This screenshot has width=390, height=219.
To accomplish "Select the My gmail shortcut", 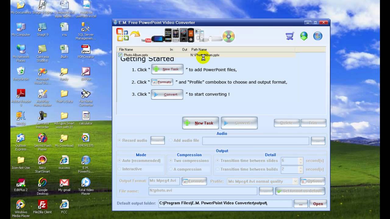I will coord(64,185).
